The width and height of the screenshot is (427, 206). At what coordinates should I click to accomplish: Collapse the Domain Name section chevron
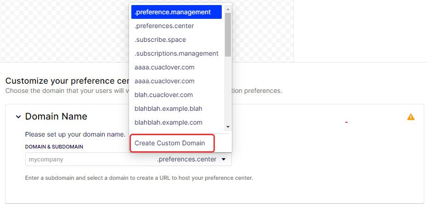point(18,117)
